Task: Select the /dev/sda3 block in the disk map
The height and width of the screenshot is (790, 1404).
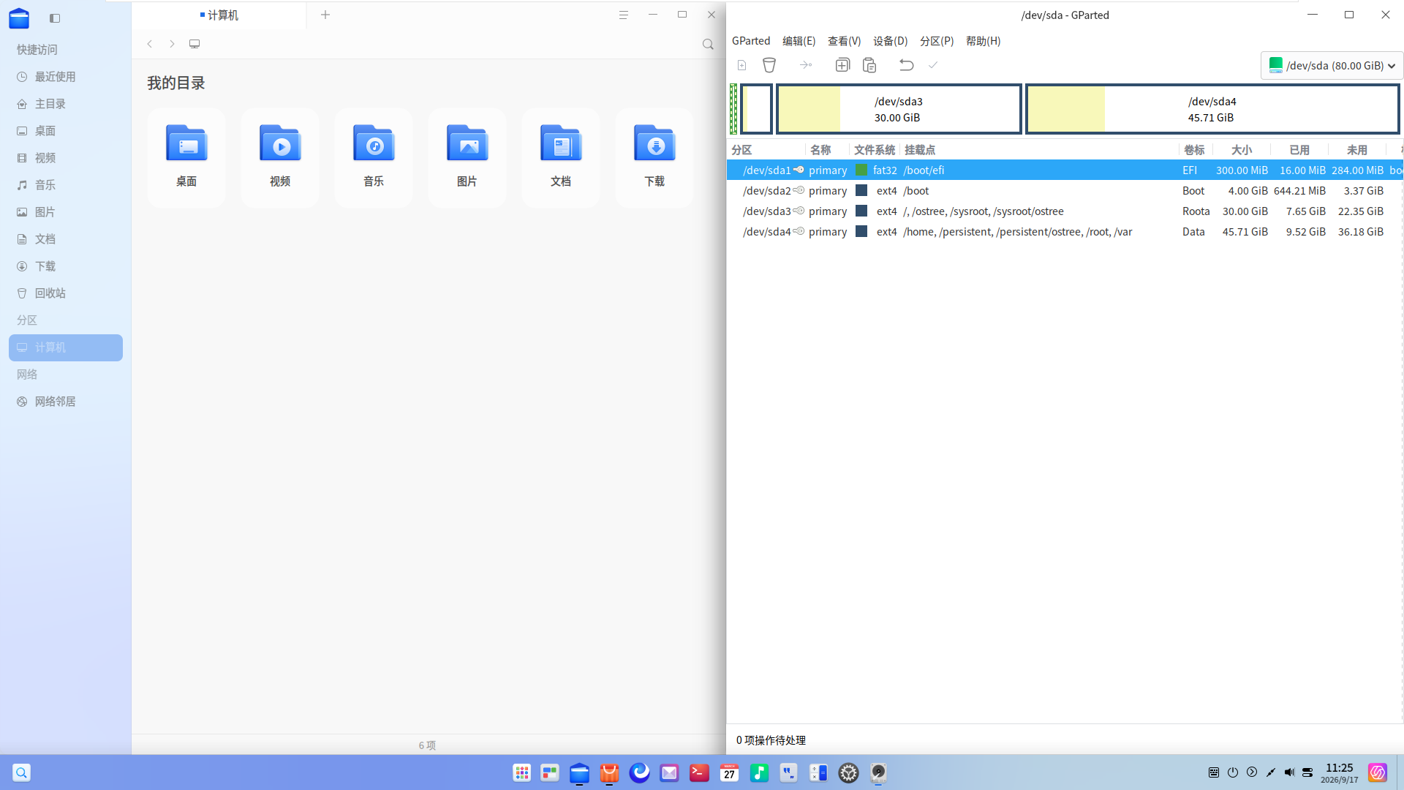Action: tap(899, 109)
